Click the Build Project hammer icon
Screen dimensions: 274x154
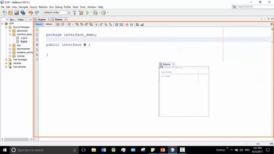pos(74,12)
